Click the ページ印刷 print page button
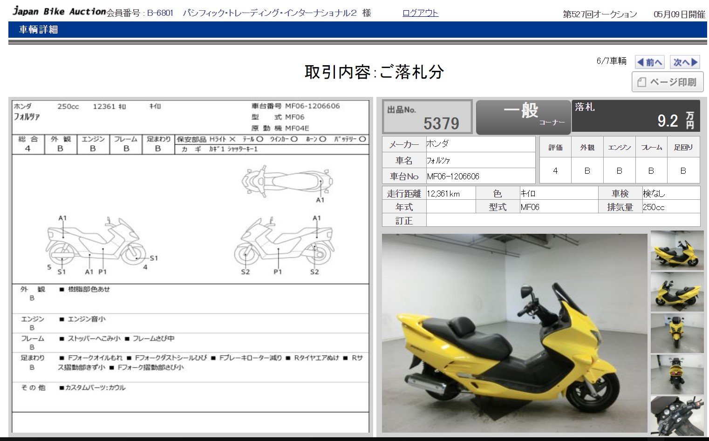 (x=667, y=82)
